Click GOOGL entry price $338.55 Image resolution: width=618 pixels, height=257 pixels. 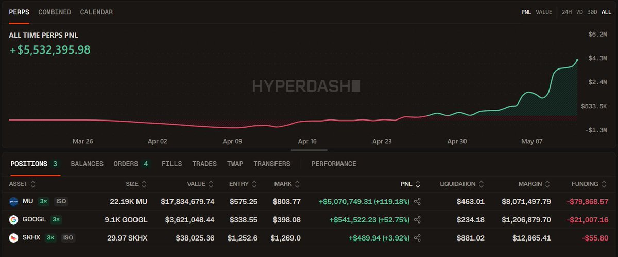point(243,220)
